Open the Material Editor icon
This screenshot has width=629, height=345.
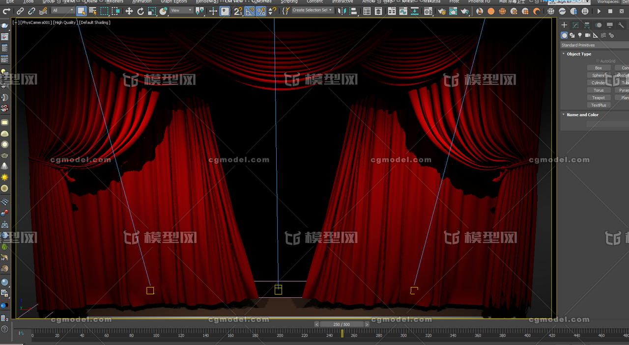point(429,11)
